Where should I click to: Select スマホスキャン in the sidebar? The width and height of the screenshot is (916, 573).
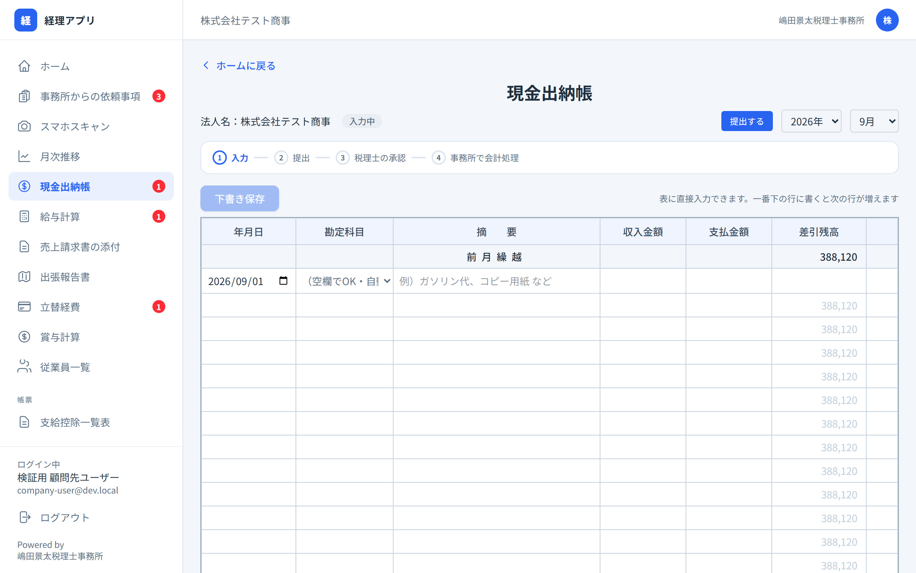click(91, 126)
